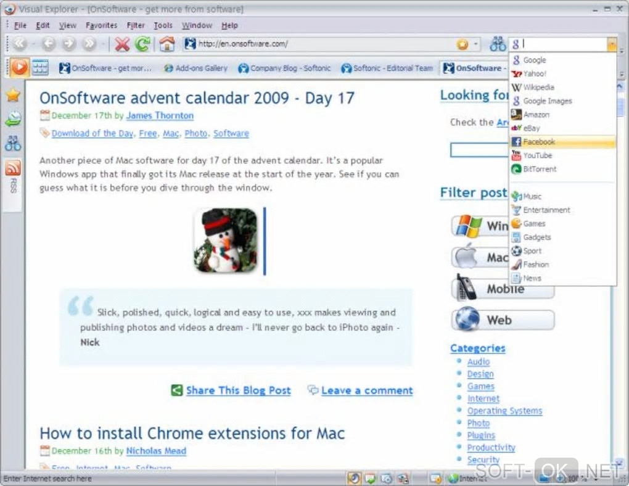Screen dimensions: 629x486
Task: Click Leave a comment link
Action: pos(367,390)
